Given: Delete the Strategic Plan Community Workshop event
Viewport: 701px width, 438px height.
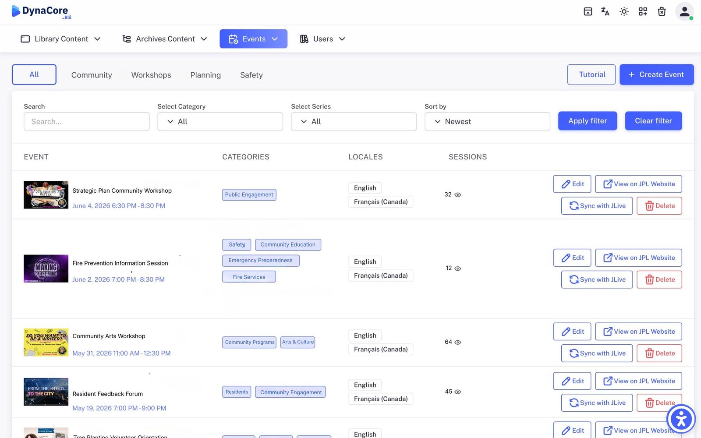Looking at the screenshot, I should pos(659,206).
